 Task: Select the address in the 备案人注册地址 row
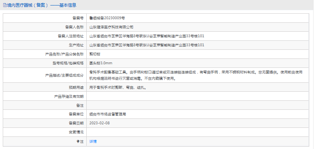(147, 36)
